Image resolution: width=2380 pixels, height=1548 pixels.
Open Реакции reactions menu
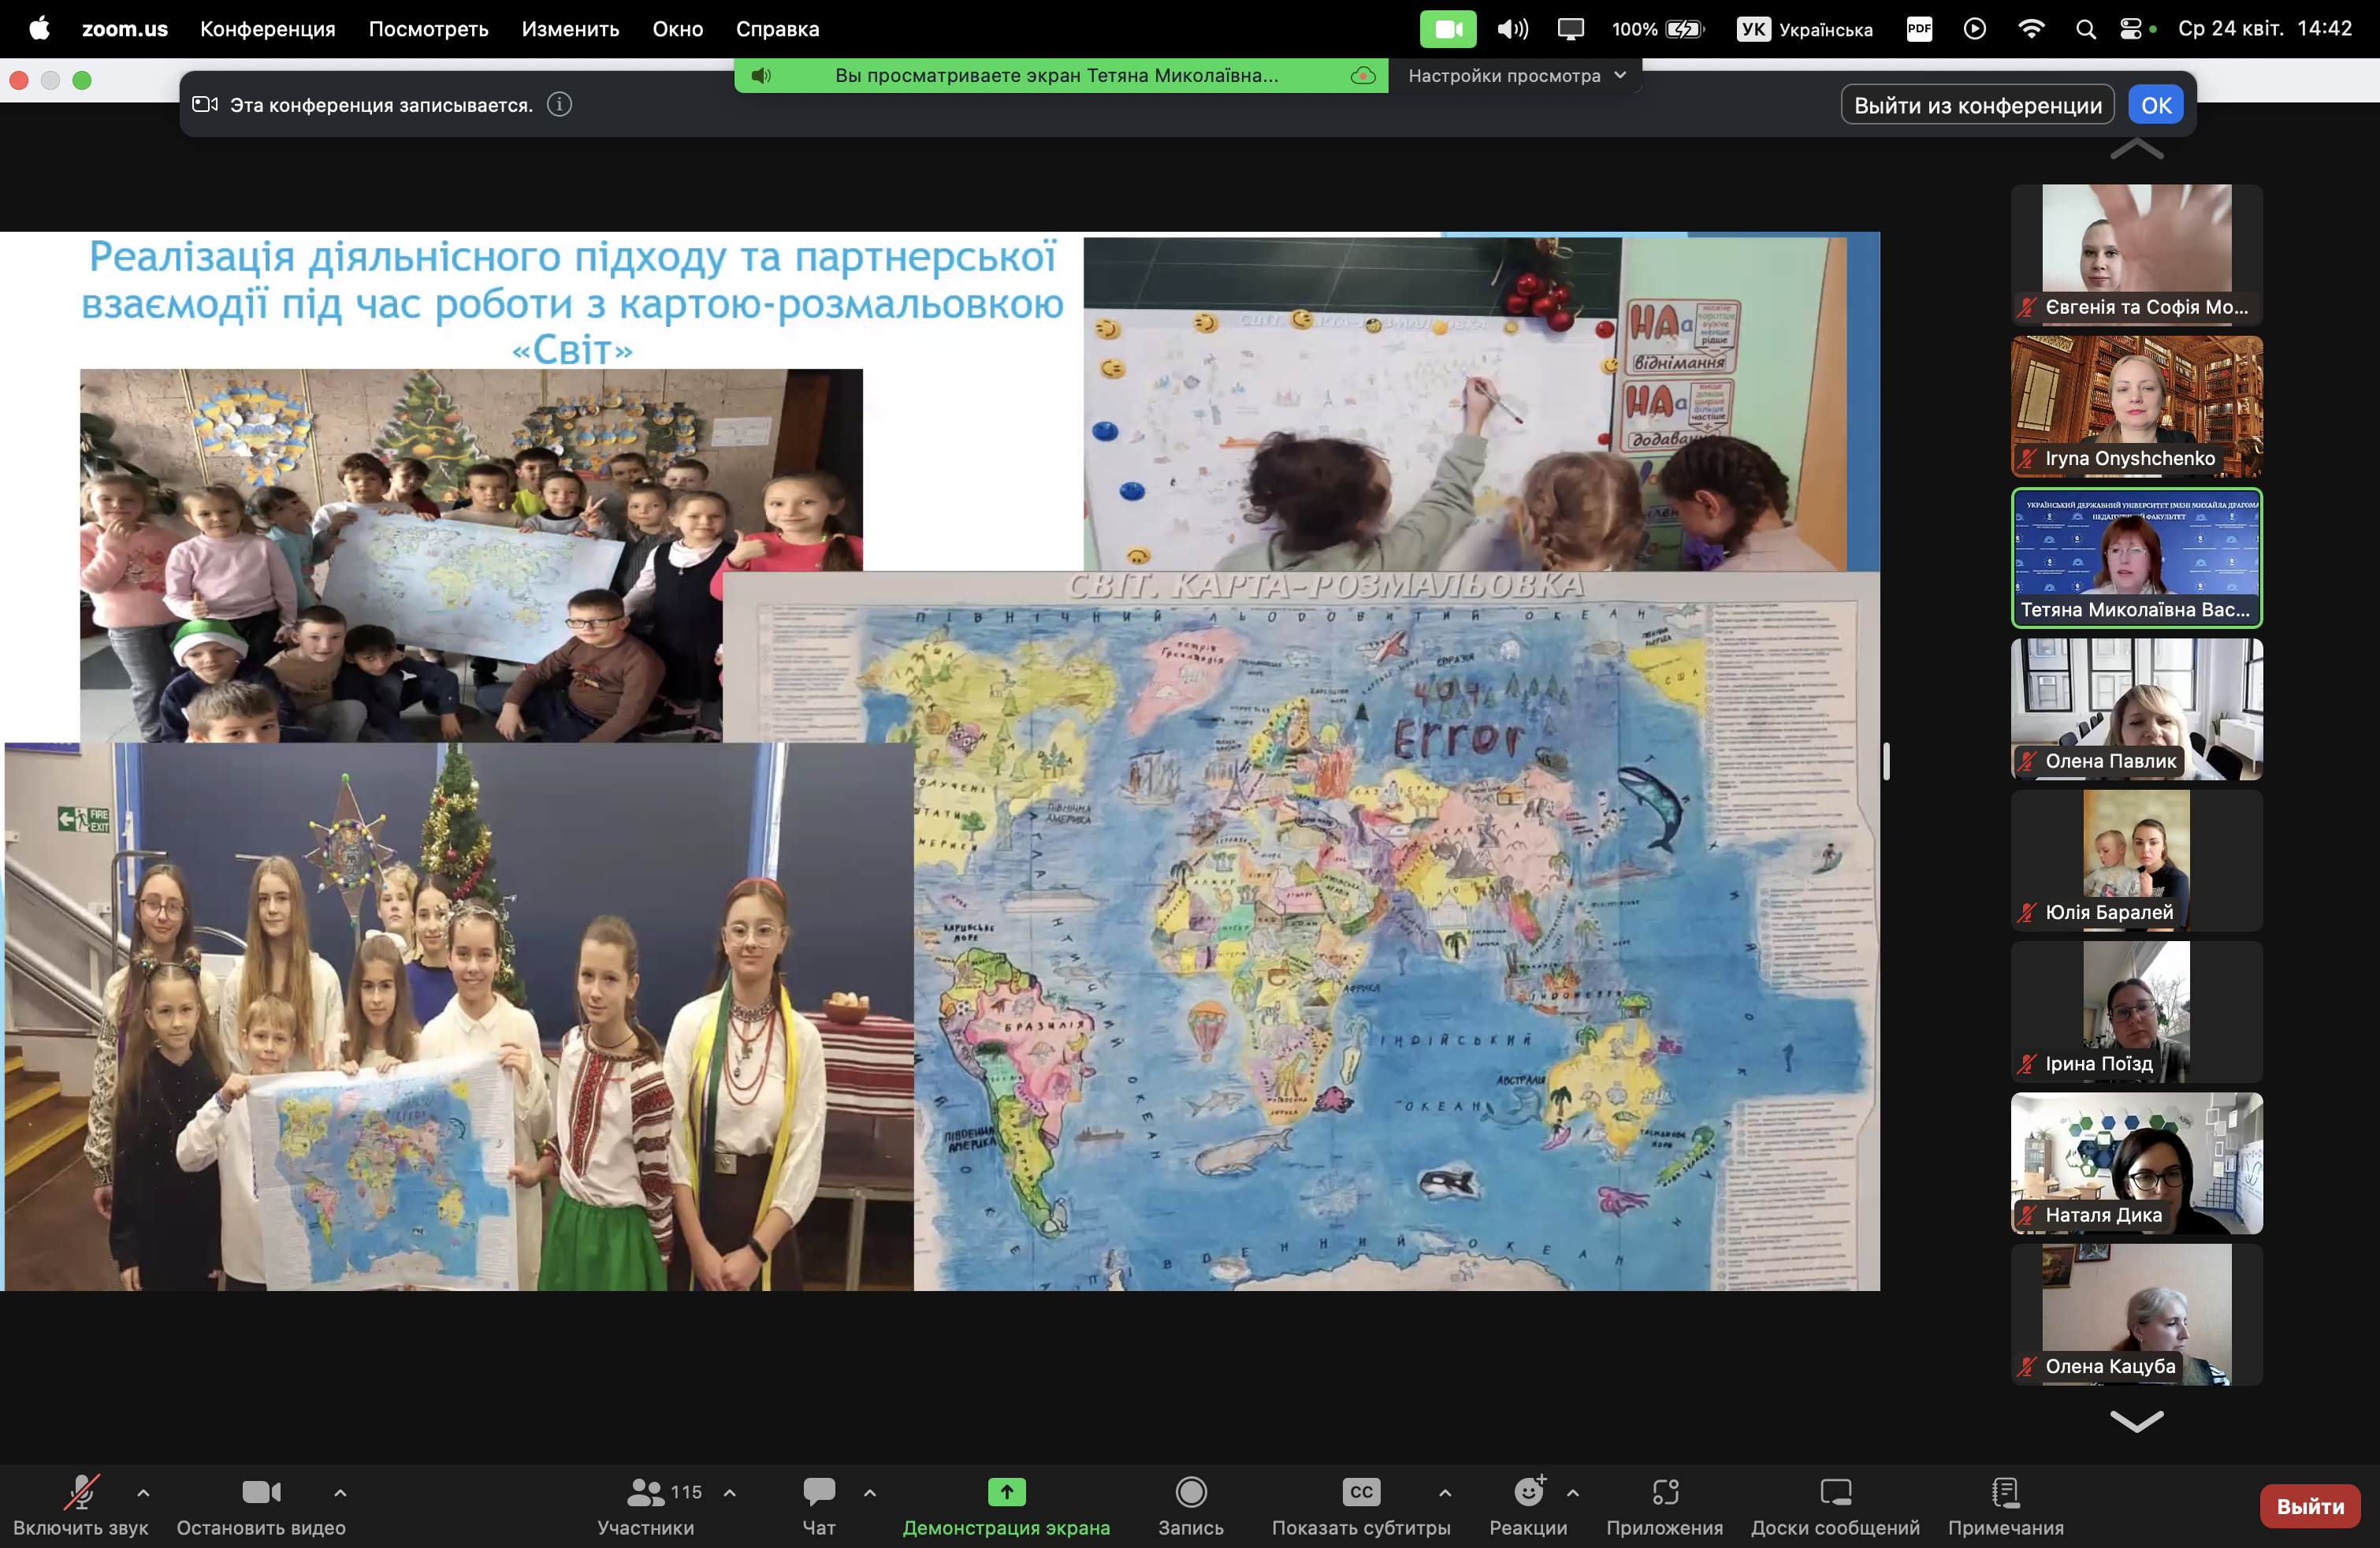1528,1506
